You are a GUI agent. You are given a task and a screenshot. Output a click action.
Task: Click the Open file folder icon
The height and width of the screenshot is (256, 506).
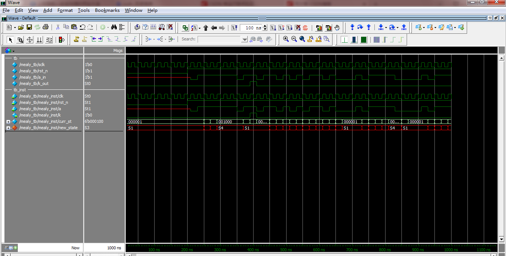pyautogui.click(x=21, y=27)
